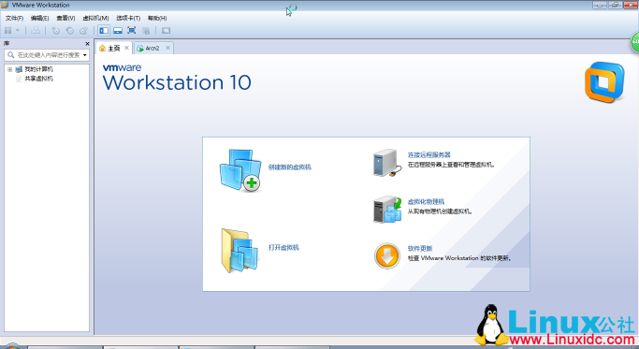Image resolution: width=639 pixels, height=349 pixels.
Task: Switch to the Arch2 tab
Action: (x=152, y=48)
